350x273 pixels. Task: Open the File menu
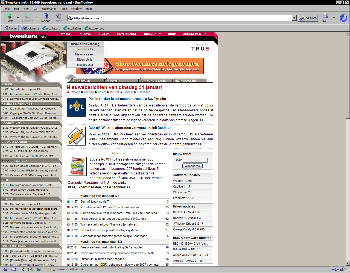pyautogui.click(x=7, y=9)
